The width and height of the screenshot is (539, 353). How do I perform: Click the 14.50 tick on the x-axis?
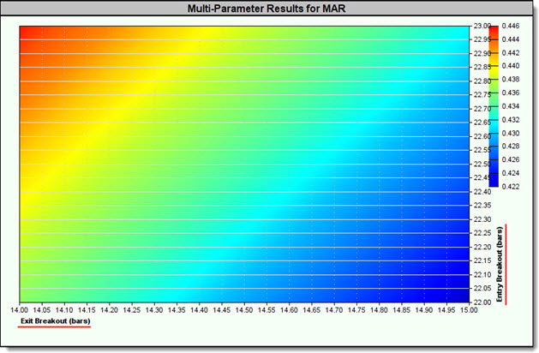coord(244,308)
